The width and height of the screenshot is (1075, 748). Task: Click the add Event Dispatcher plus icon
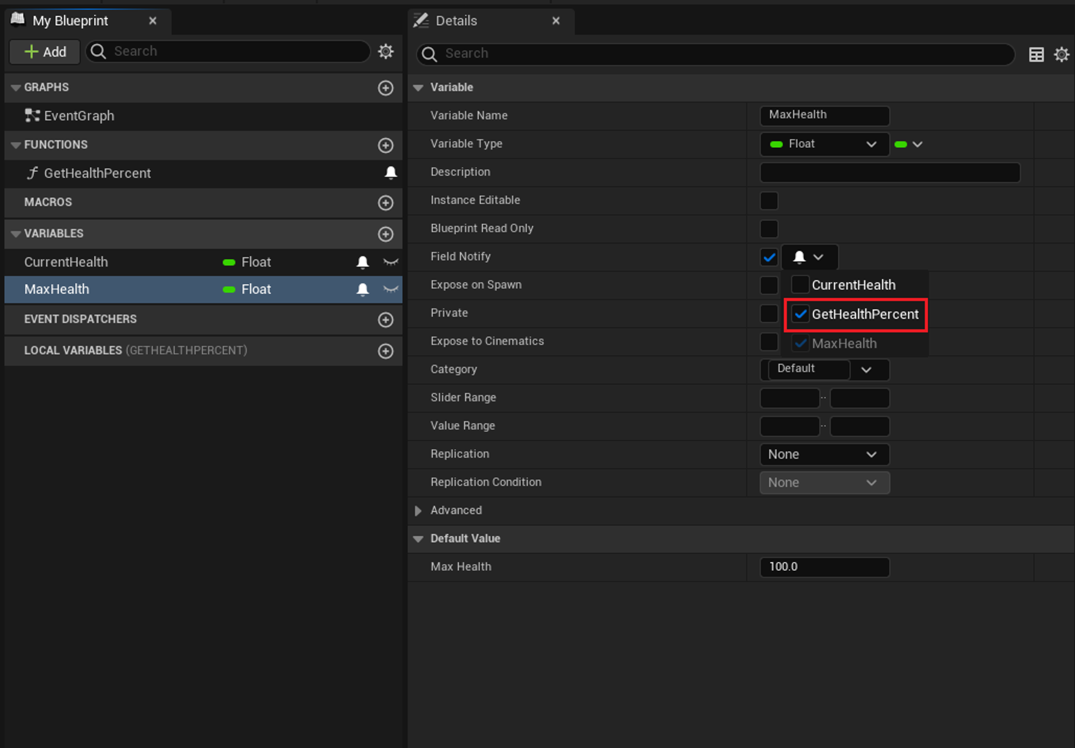385,320
